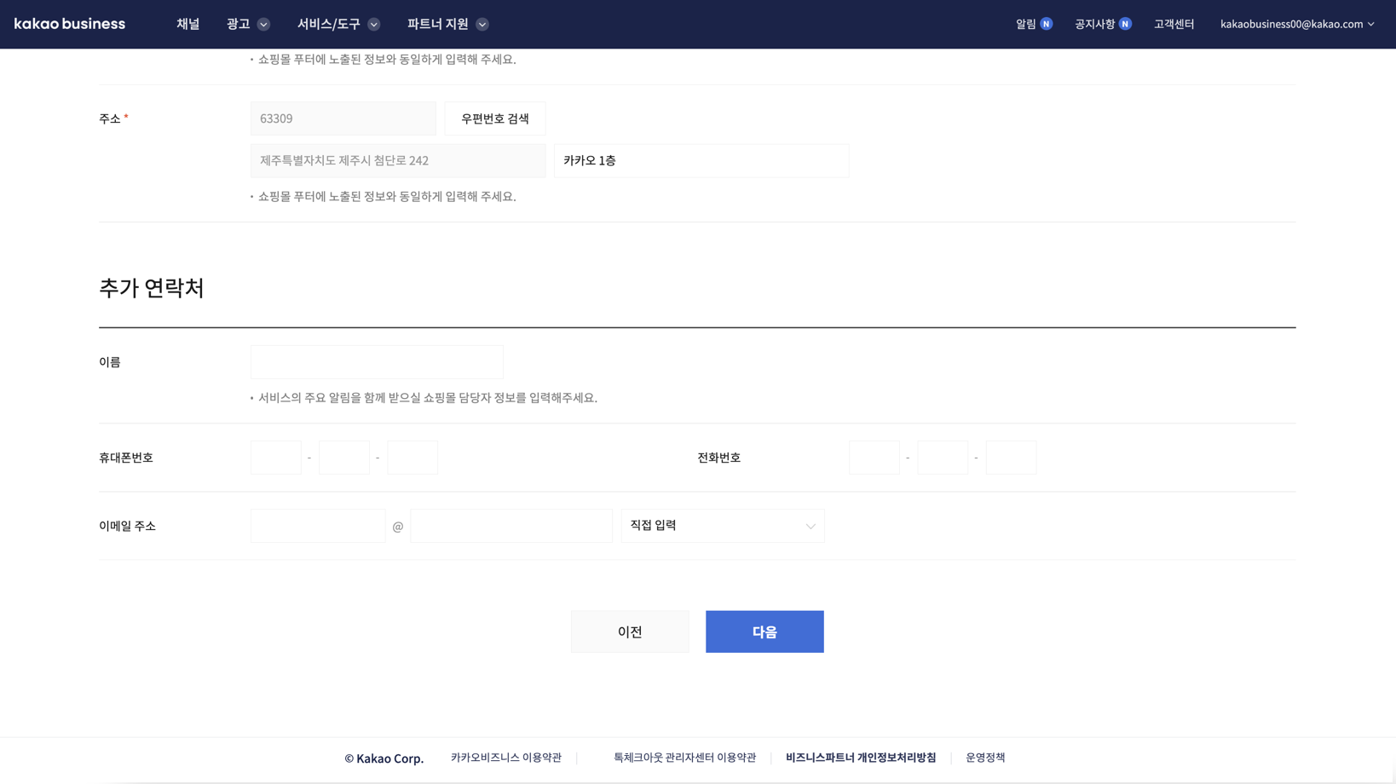Expand the 서비스/도구 dropdown menu

(338, 24)
